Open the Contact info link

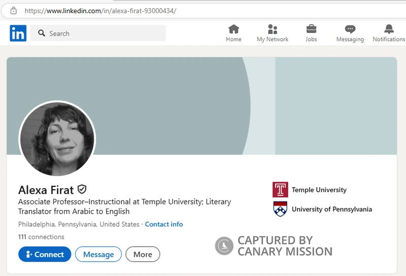[164, 224]
